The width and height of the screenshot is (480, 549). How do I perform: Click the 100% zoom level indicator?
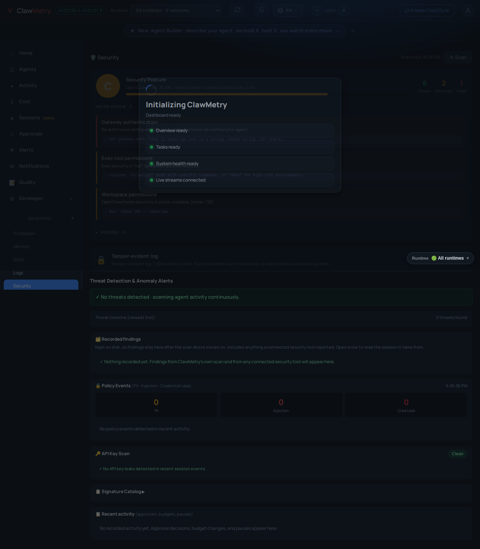click(330, 11)
